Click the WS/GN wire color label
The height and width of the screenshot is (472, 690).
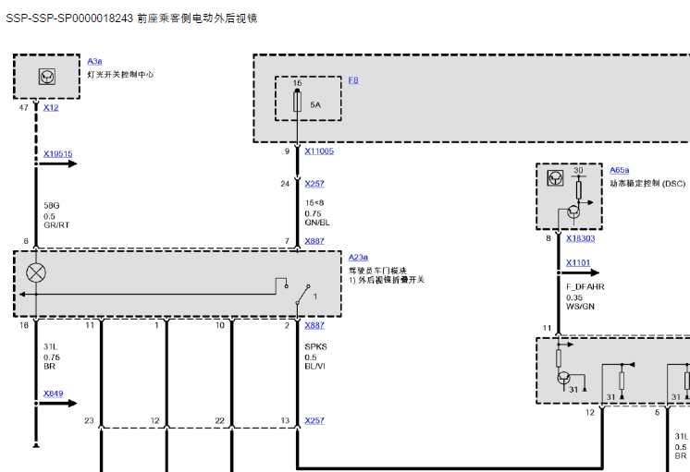(580, 307)
